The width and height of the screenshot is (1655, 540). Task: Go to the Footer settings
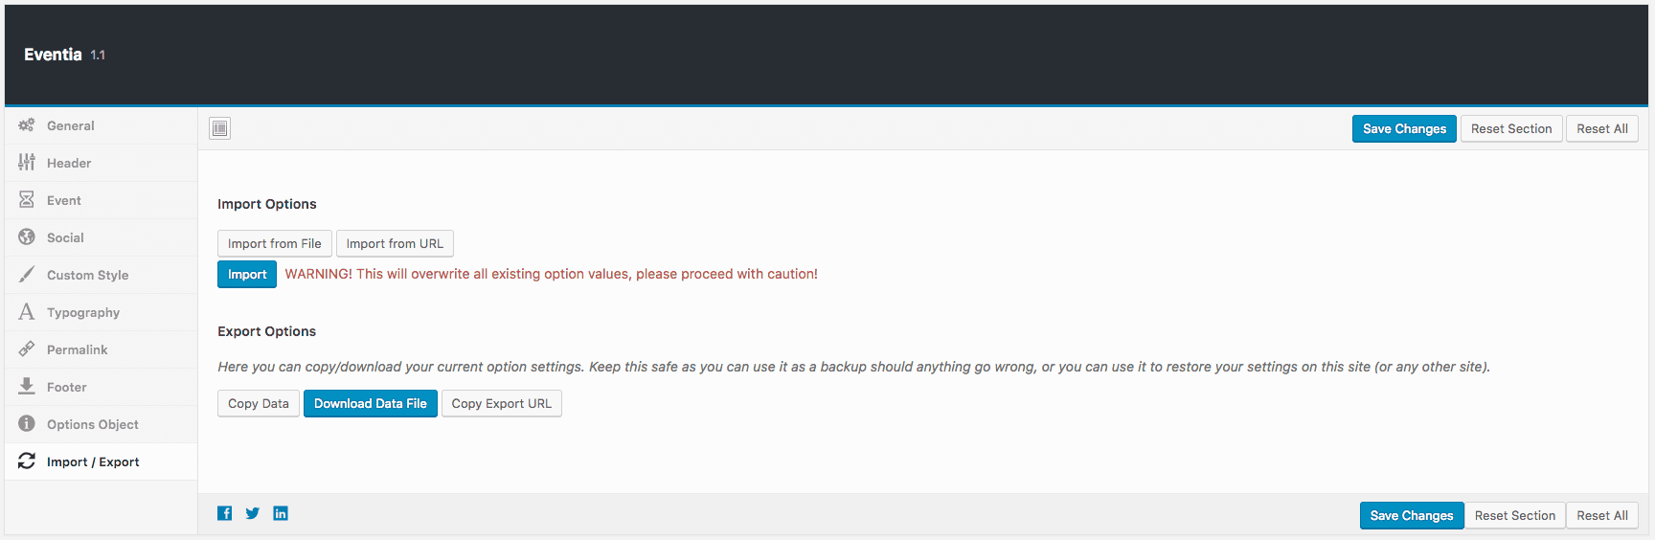[66, 387]
